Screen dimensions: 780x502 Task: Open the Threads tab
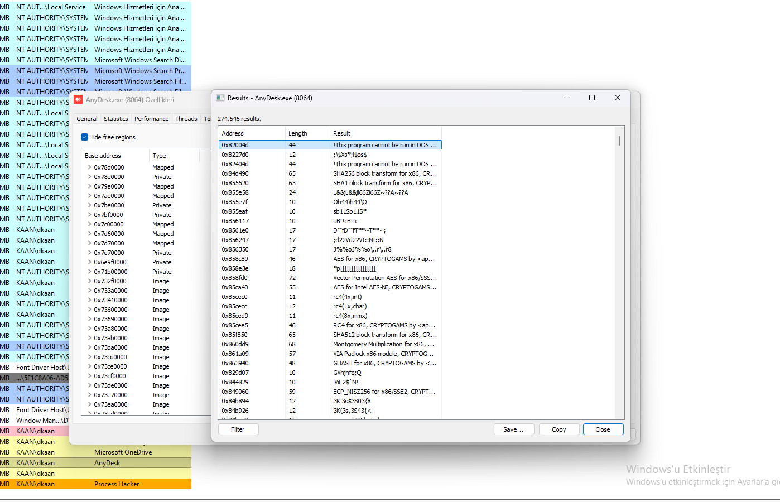(186, 119)
